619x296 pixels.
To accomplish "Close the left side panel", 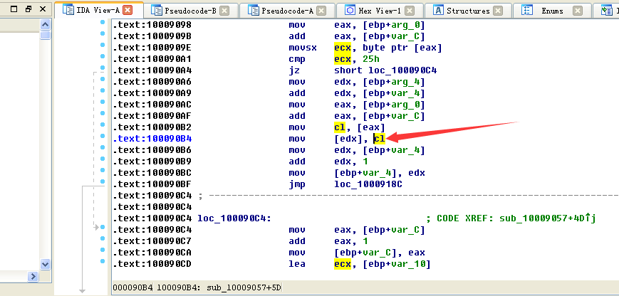I will (43, 9).
